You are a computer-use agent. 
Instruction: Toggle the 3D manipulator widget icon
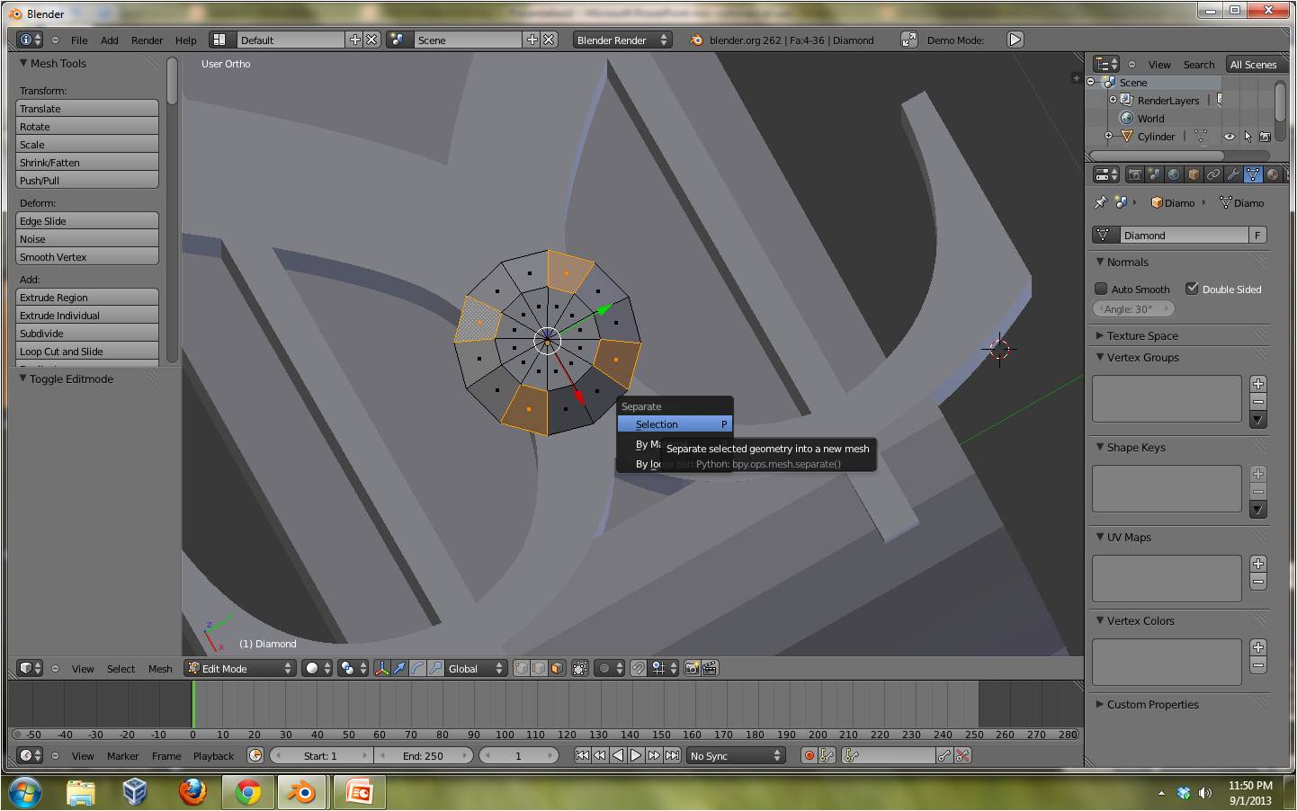click(381, 668)
